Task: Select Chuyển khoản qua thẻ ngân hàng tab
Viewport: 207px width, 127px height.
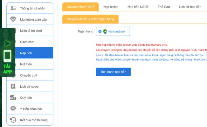Action: 90,19
